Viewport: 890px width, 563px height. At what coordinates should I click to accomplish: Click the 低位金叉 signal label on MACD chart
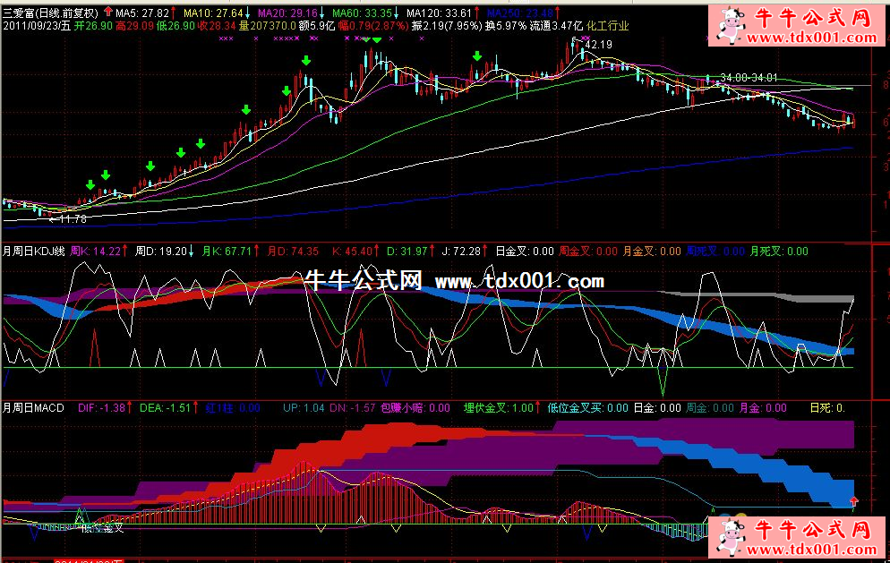click(103, 529)
